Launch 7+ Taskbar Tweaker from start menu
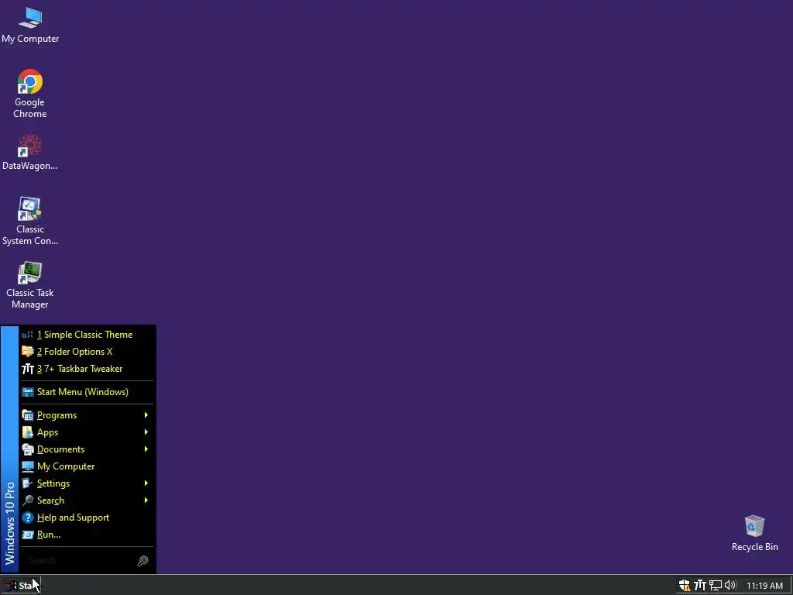Screen dimensions: 793x595 tap(87, 369)
